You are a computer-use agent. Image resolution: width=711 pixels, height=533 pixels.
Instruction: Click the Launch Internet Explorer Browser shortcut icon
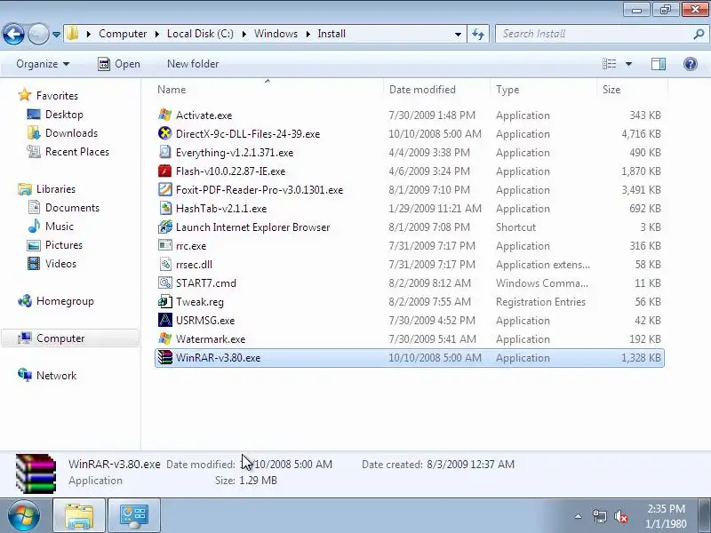165,227
